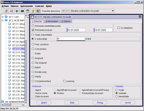
Task: Switch to the 2 Semnaturi tab
Action: 52,21
